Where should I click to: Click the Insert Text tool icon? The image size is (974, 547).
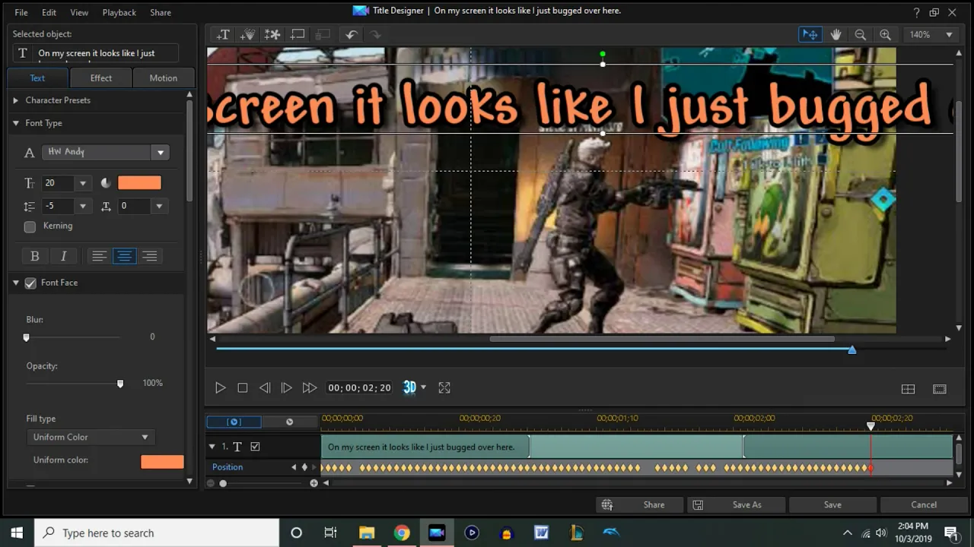pos(223,34)
